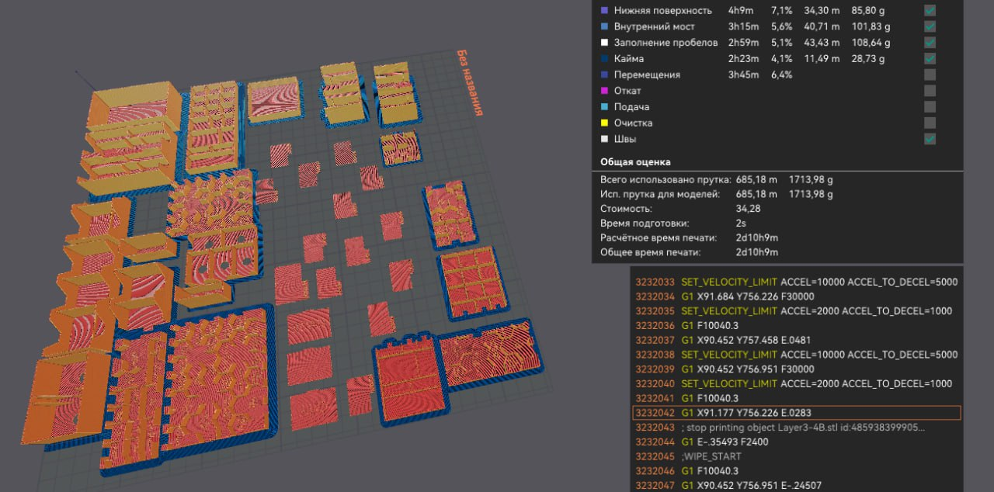Click the stop printing object comment line
Screen dimensions: 994x492
coord(796,428)
